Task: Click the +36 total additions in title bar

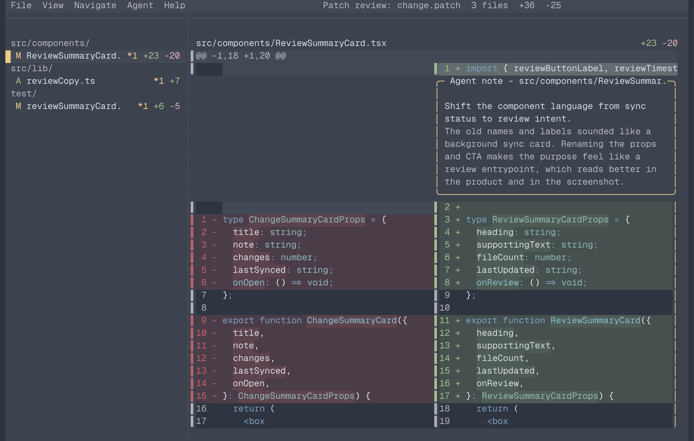Action: point(527,5)
